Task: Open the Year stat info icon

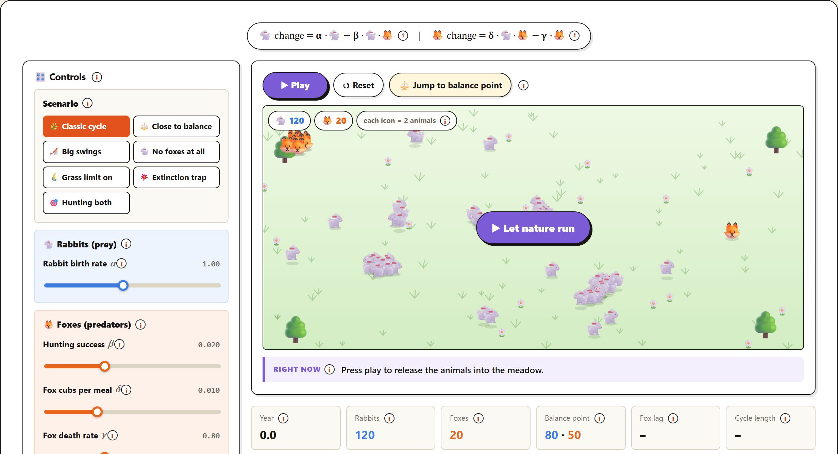Action: pos(283,418)
